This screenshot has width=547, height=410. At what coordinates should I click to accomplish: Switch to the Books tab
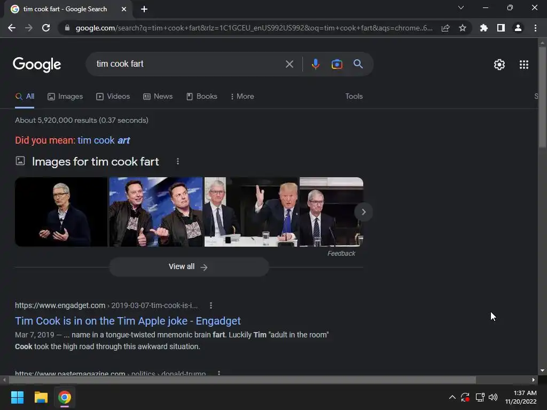(x=201, y=97)
